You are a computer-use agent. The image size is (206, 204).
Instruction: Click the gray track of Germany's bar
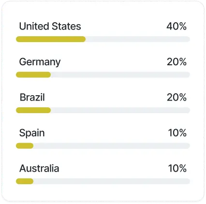(x=120, y=75)
